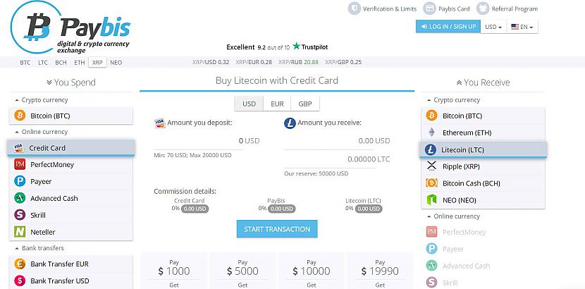
Task: Select the NEO (NEO) icon to receive
Action: (x=431, y=200)
